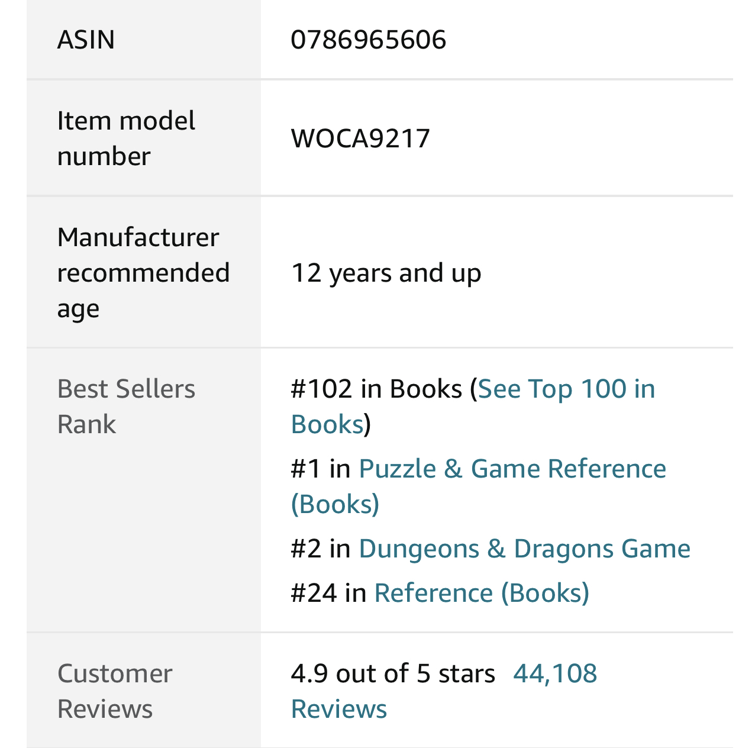Open Reference (Books) category link

[482, 594]
